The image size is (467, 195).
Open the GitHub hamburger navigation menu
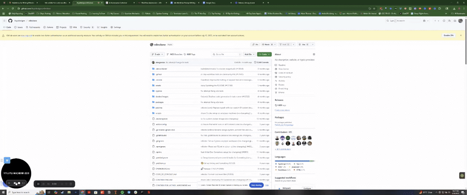4,21
